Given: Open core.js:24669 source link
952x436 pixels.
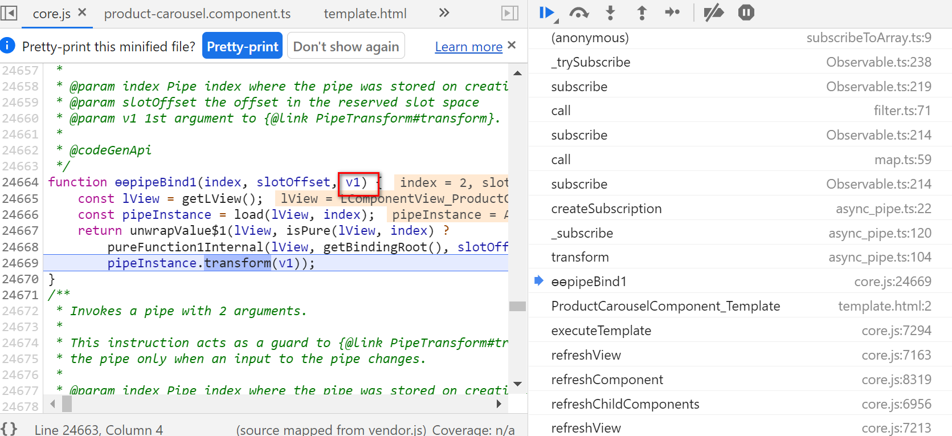Looking at the screenshot, I should tap(893, 282).
